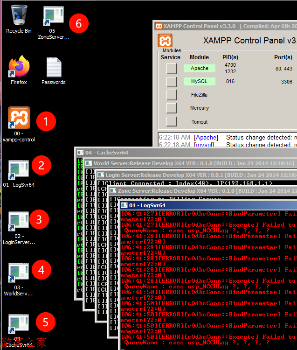Toggle the Tomcat service checkbox
297x350 pixels.
(172, 121)
